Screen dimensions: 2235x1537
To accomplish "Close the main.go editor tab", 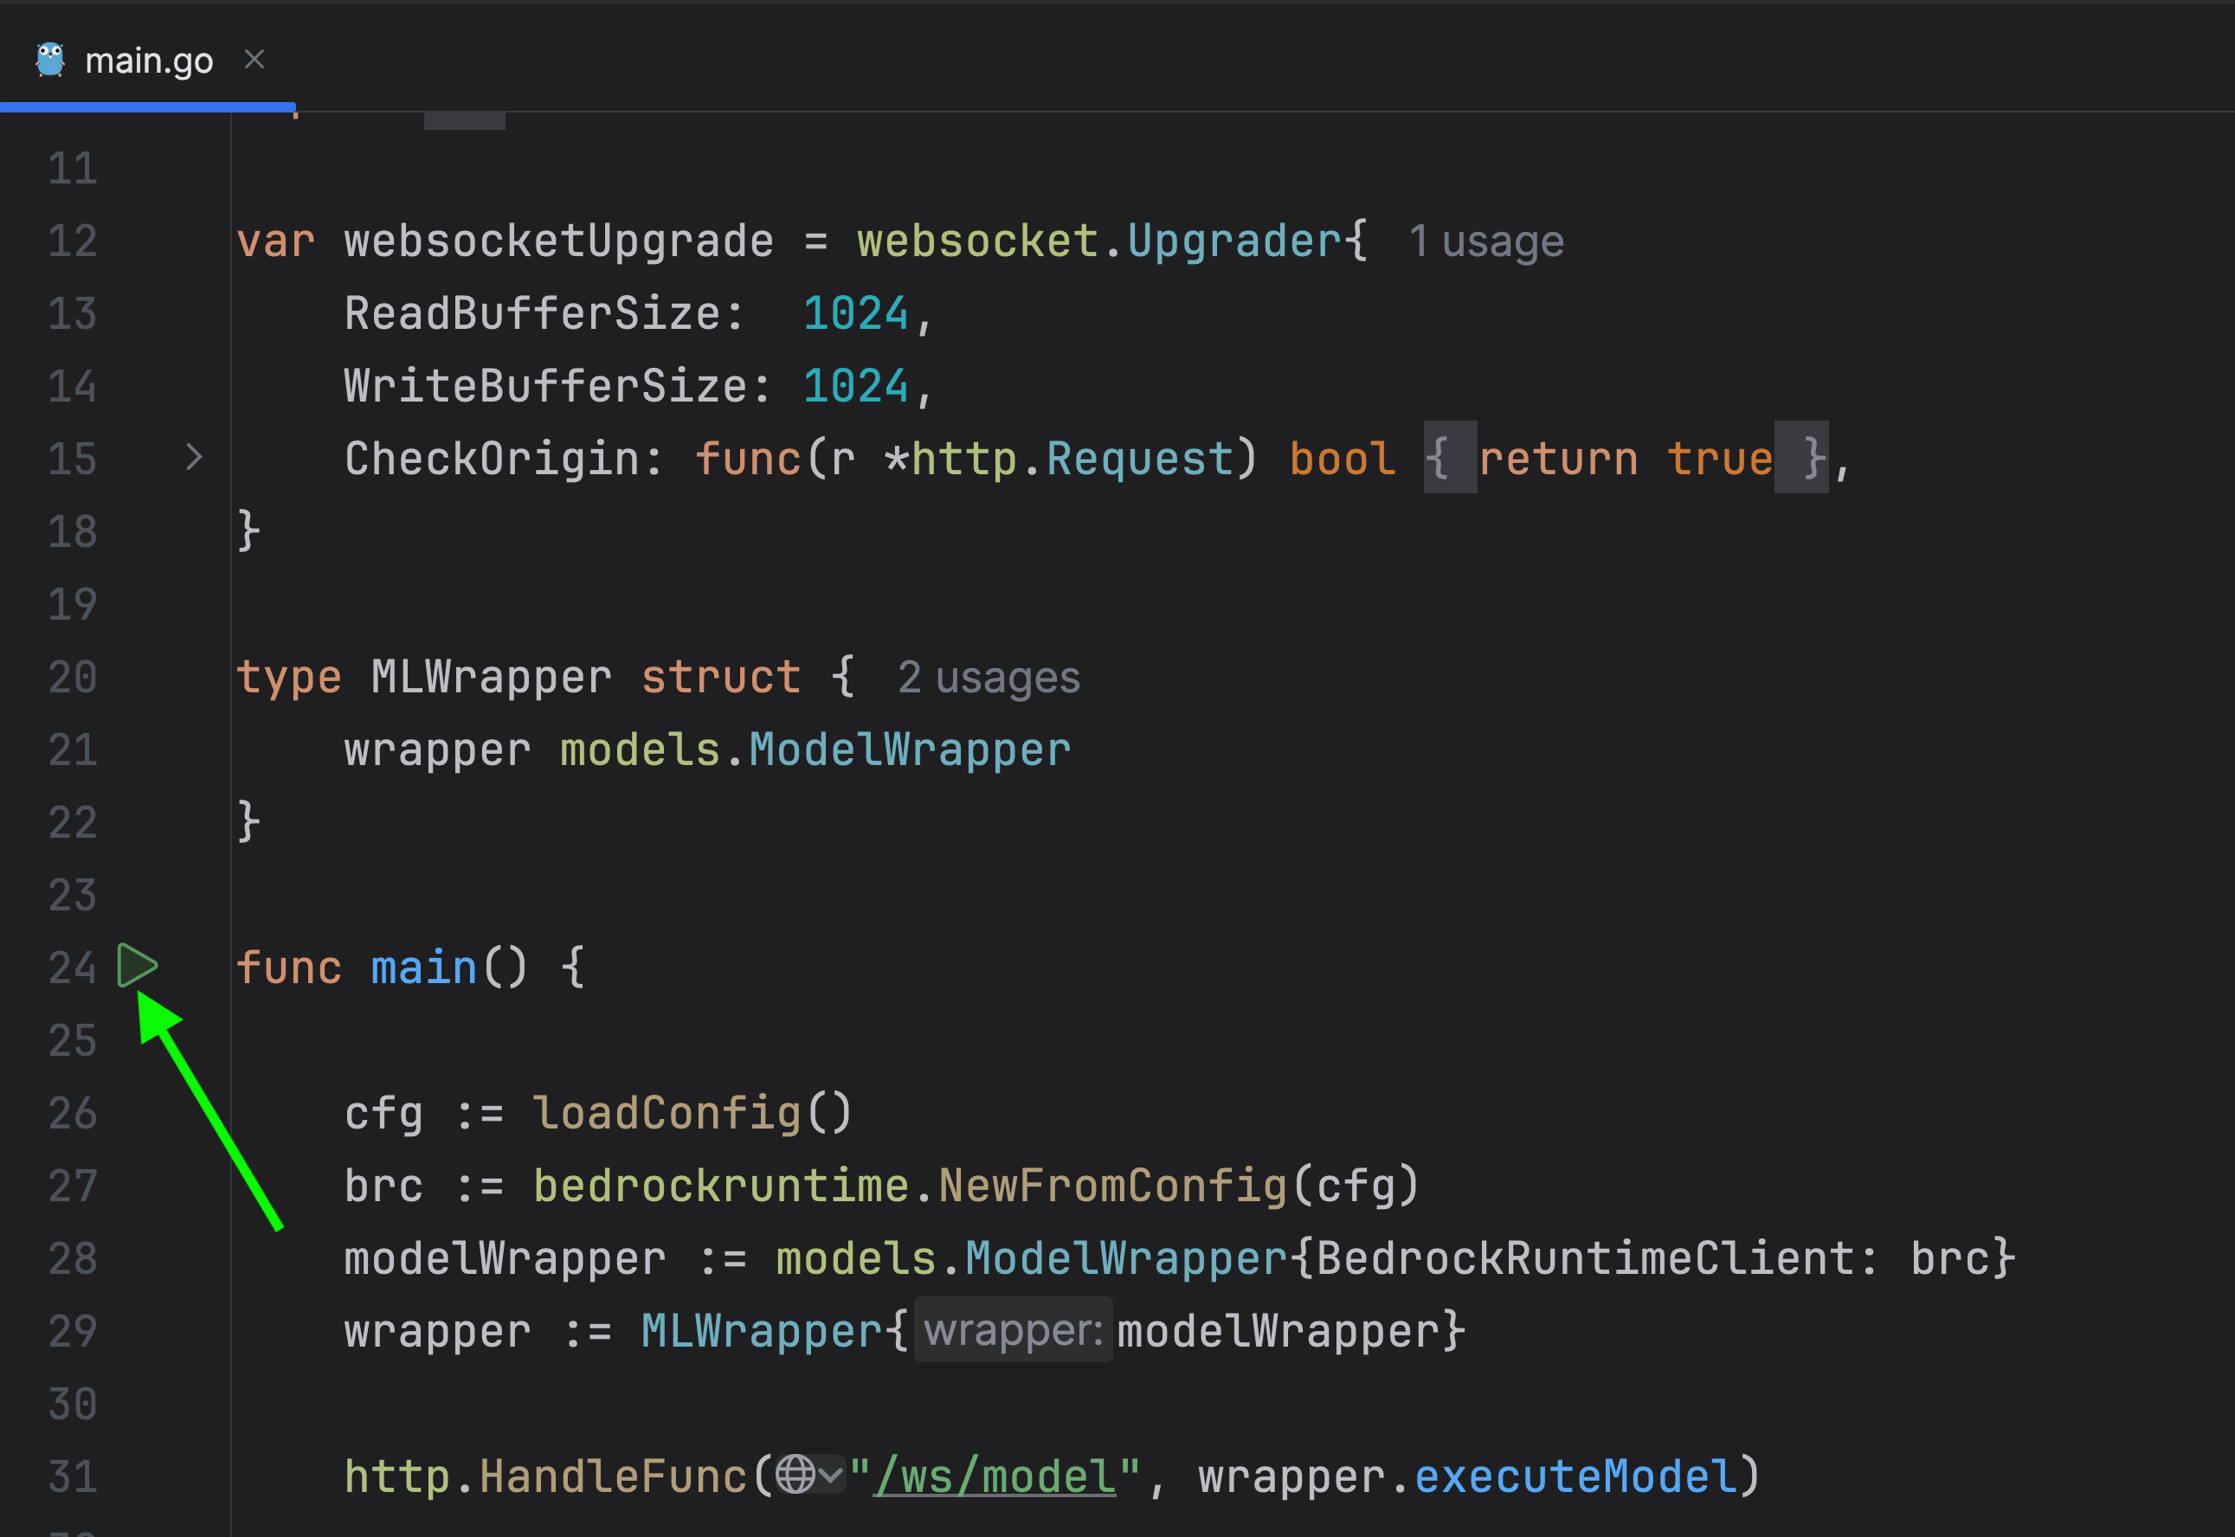I will coord(254,60).
